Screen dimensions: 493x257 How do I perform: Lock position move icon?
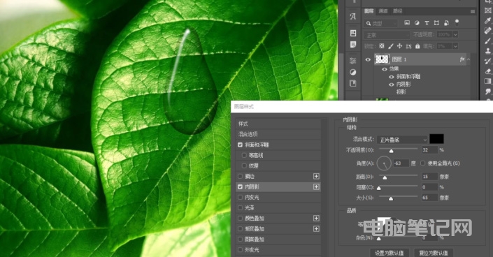[399, 46]
